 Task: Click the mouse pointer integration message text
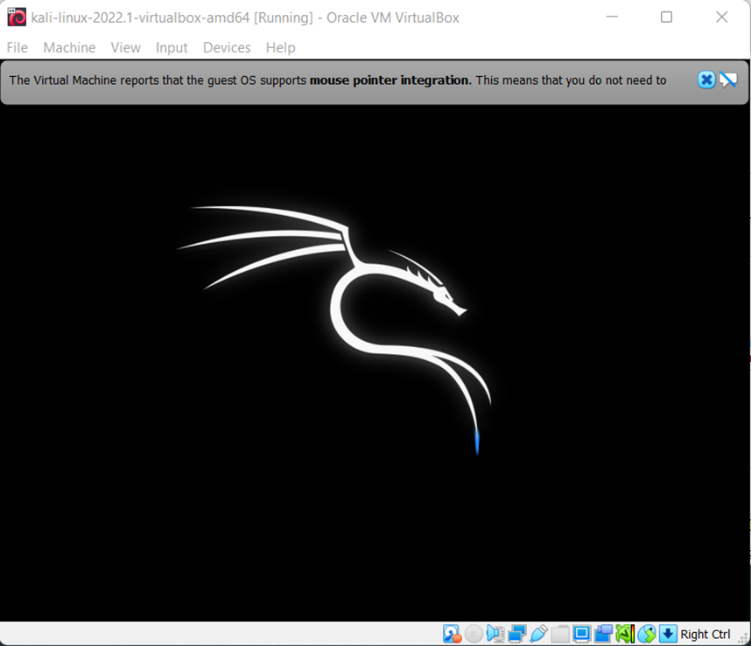point(338,80)
